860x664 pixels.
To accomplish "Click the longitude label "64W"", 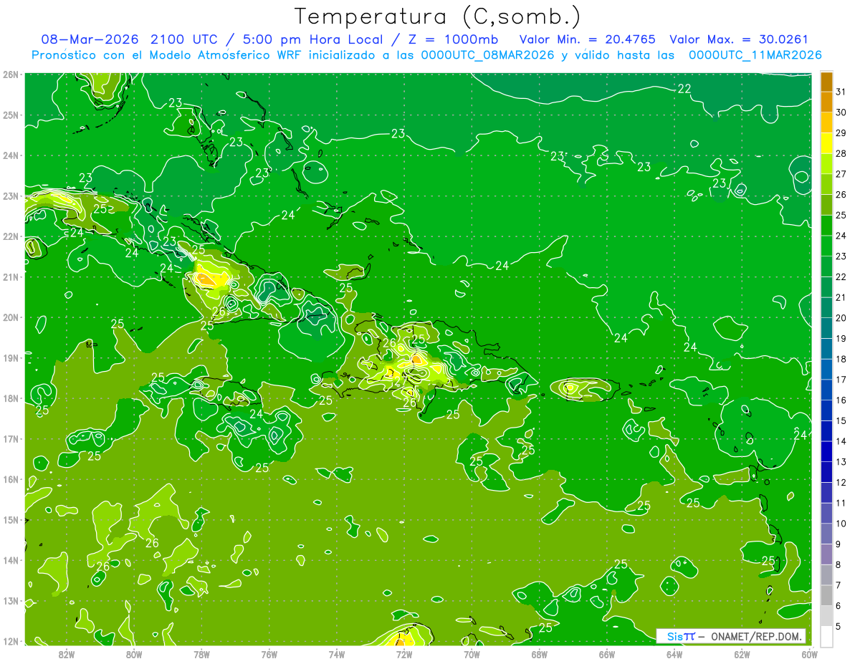I will point(674,654).
